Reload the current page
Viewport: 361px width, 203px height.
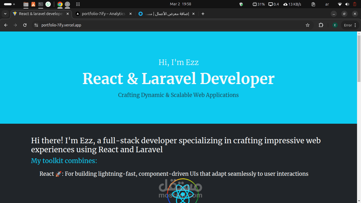[x=25, y=25]
